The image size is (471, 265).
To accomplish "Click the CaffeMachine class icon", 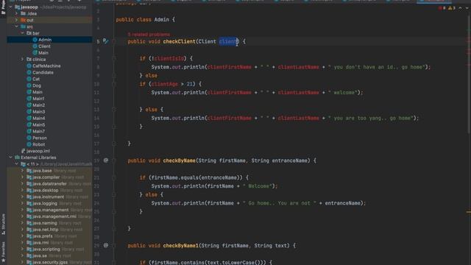I will [x=29, y=66].
